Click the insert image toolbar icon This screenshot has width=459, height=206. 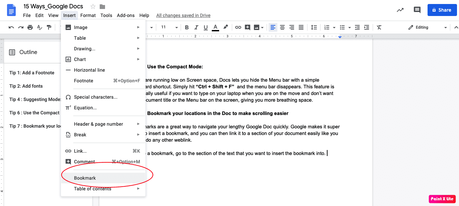(257, 27)
